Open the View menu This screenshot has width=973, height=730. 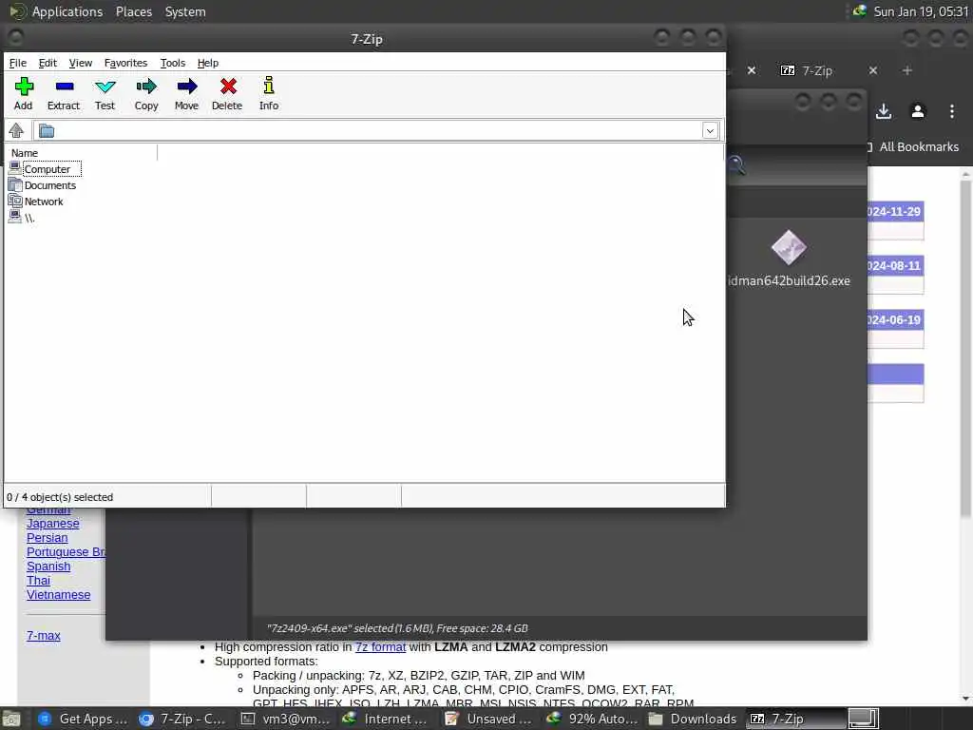pyautogui.click(x=81, y=63)
